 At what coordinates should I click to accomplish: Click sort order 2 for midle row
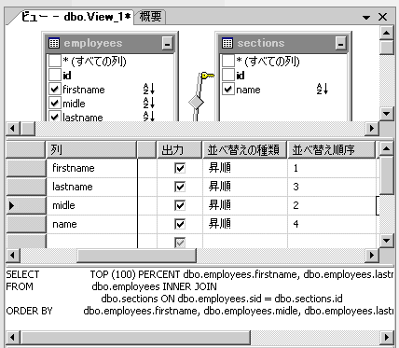(332, 205)
